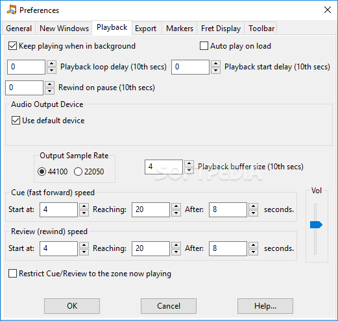Decrease Playback loop delay with down arrow

[51, 71]
